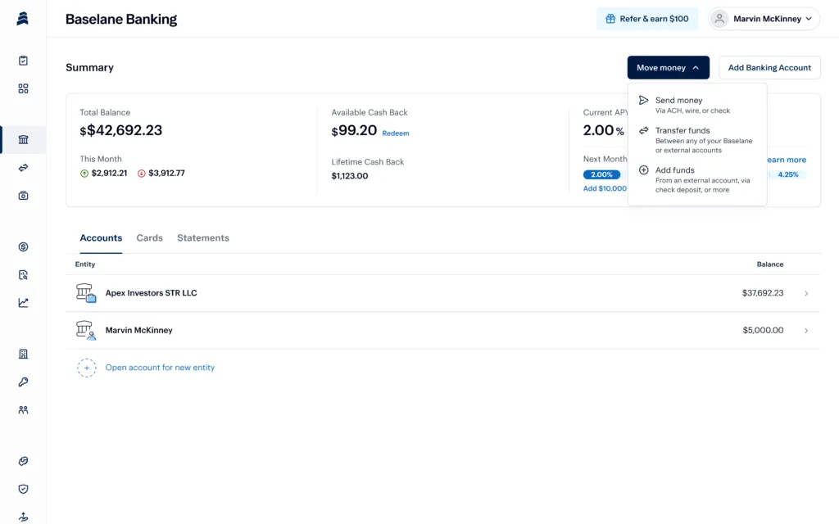Click the Entity column header

pos(85,264)
